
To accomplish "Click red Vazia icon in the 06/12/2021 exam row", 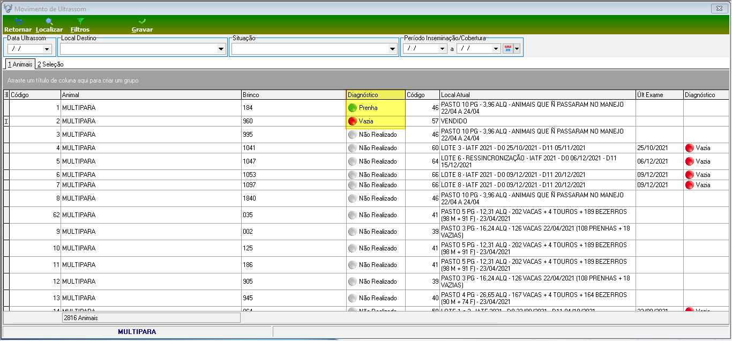I will [690, 161].
